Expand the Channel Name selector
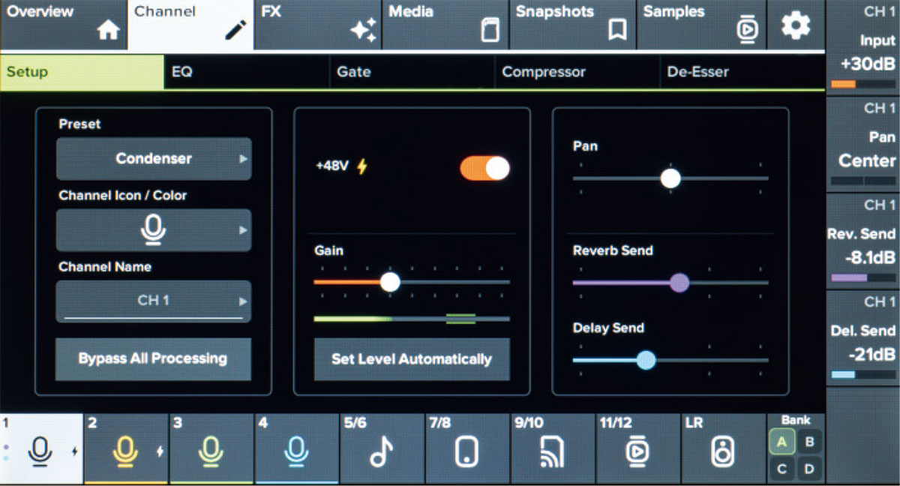Screen dimensions: 900x486 (153, 301)
